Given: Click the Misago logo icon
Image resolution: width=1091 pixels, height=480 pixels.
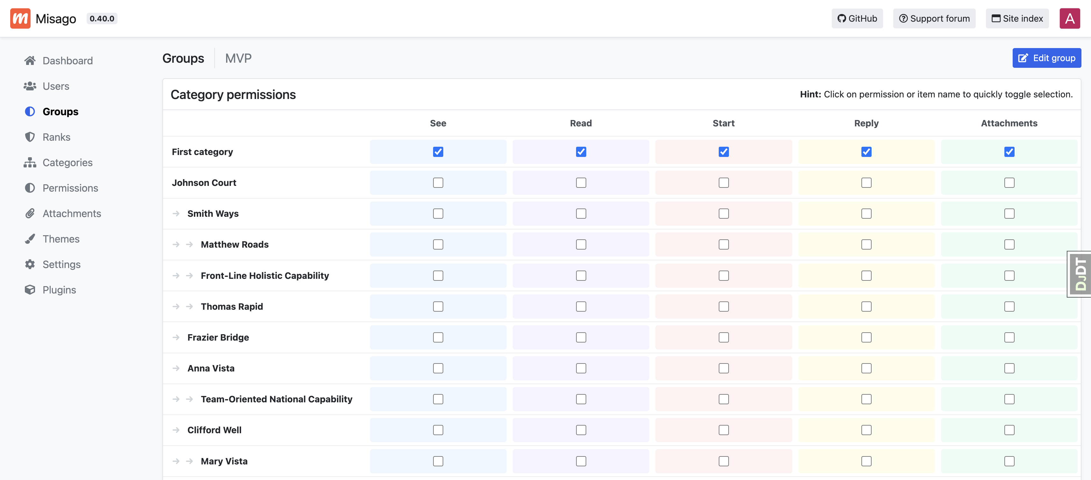Looking at the screenshot, I should 20,19.
